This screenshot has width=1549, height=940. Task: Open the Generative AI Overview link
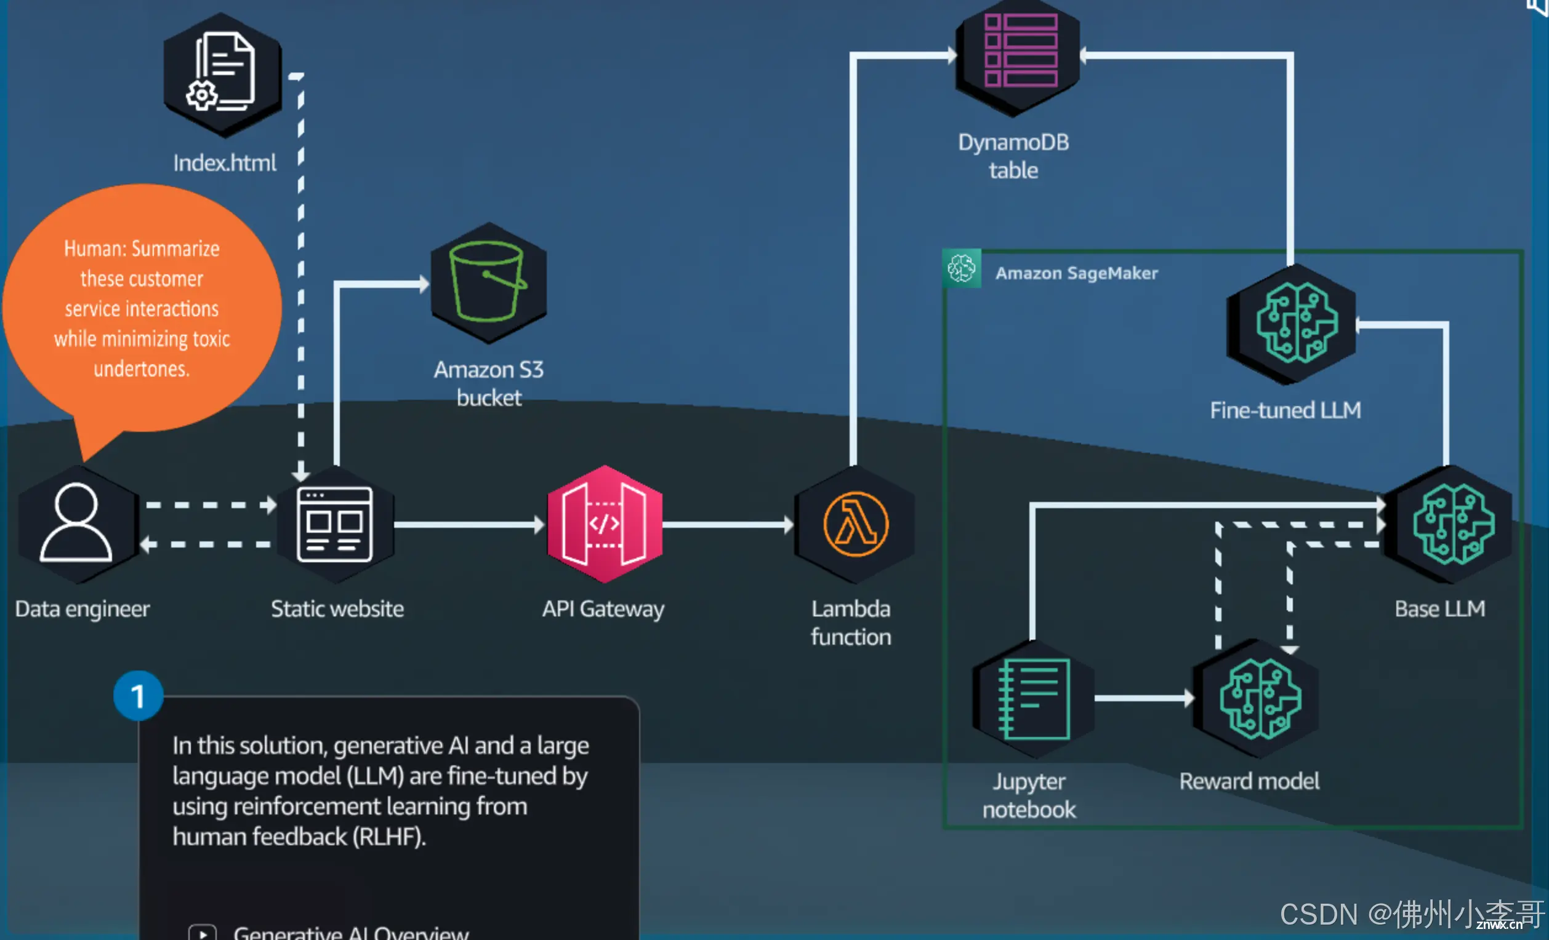(351, 933)
